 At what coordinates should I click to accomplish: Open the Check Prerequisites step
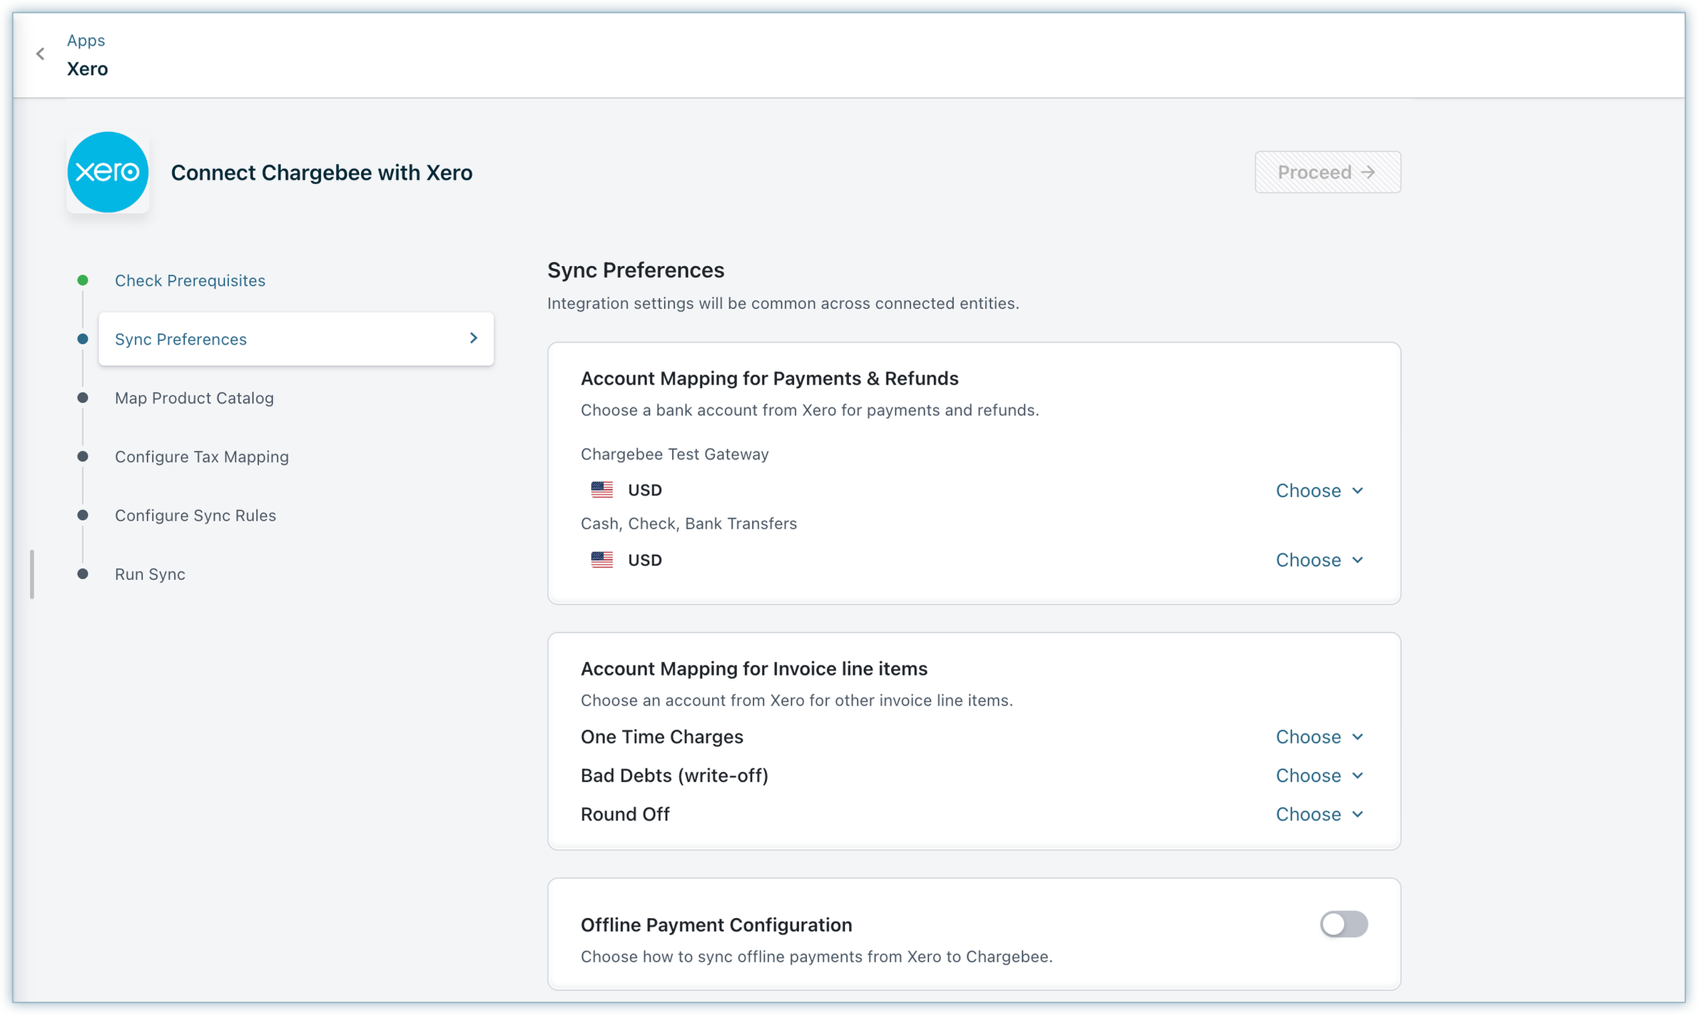coord(190,280)
